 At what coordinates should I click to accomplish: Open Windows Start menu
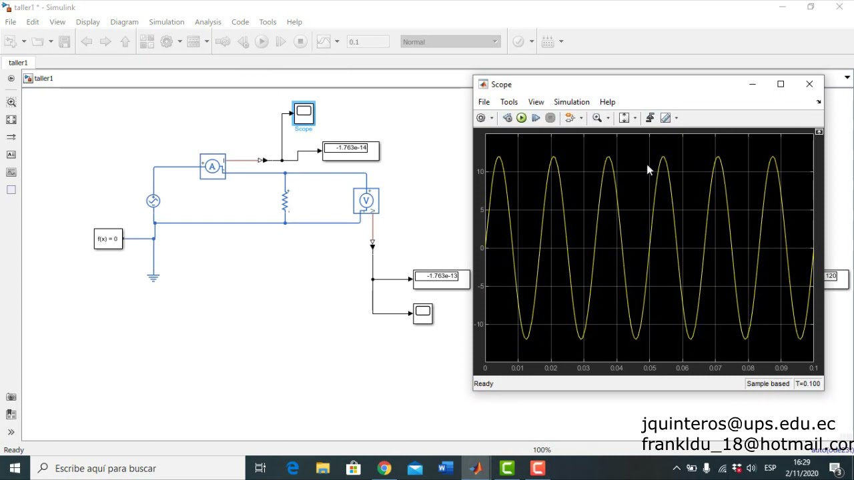click(15, 468)
